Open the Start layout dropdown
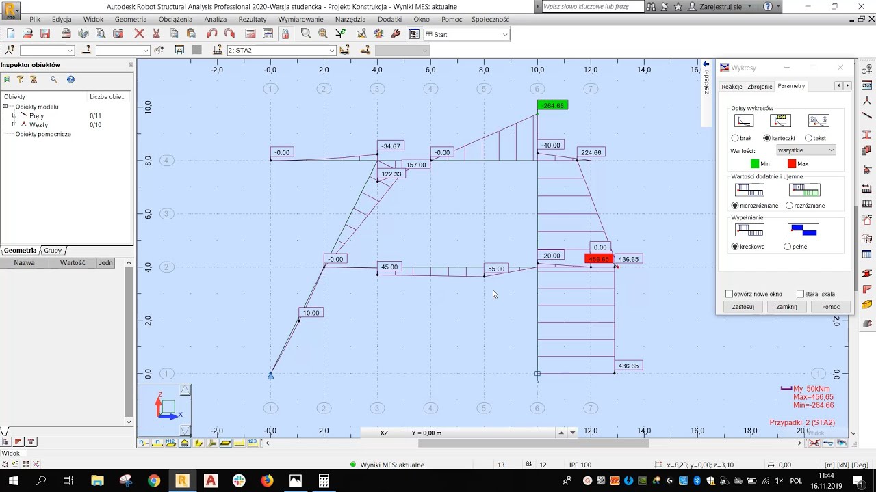The height and width of the screenshot is (492, 876). pos(466,34)
